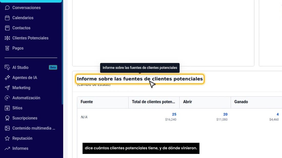Screen dimensions: 282x158
Task: Click the Agentes de IA sparkle icon
Action: 7,78
